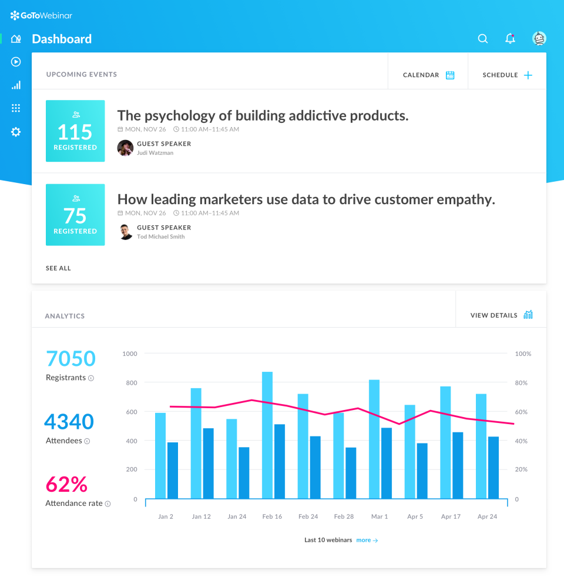Open the Dashboard home icon in sidebar
The image size is (564, 580).
16,38
